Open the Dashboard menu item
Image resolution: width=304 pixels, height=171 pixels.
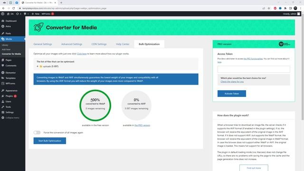tap(11, 21)
